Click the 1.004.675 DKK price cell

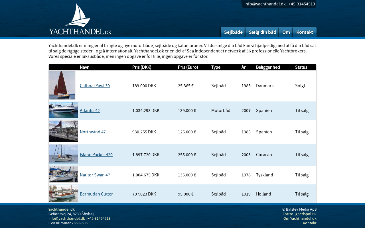[x=146, y=175]
